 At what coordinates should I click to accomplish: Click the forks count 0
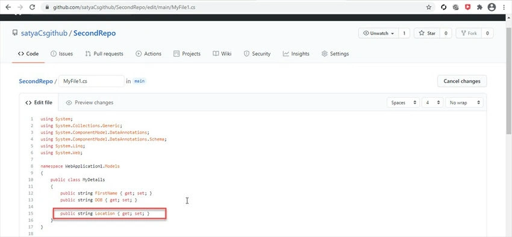487,33
